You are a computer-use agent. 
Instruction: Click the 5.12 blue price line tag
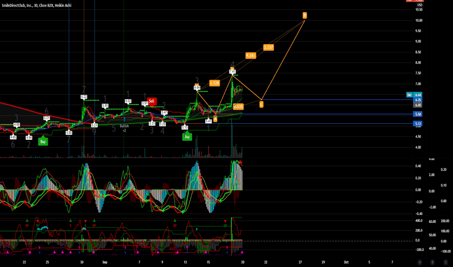(418, 124)
